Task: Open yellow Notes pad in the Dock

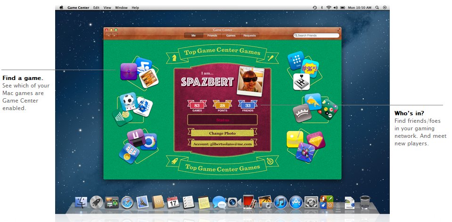Action: pos(204,202)
